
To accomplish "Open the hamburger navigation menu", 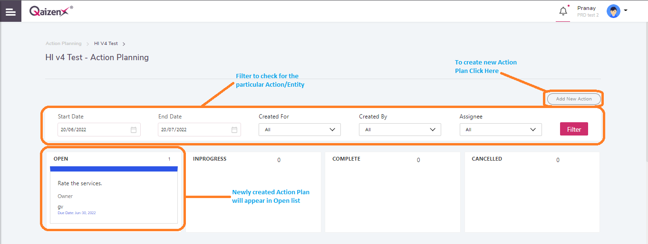I will click(10, 11).
